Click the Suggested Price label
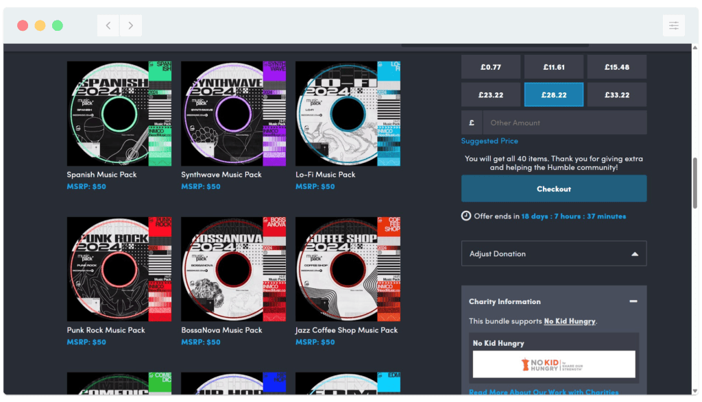The width and height of the screenshot is (702, 402). [x=489, y=140]
